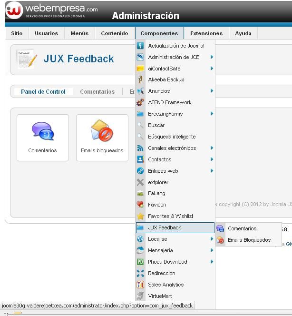Expand Enlaces web submenu arrow
The width and height of the screenshot is (292, 316).
pos(212,171)
